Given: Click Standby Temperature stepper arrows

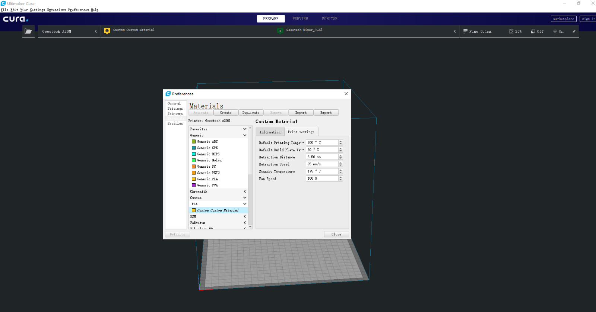Looking at the screenshot, I should (340, 171).
